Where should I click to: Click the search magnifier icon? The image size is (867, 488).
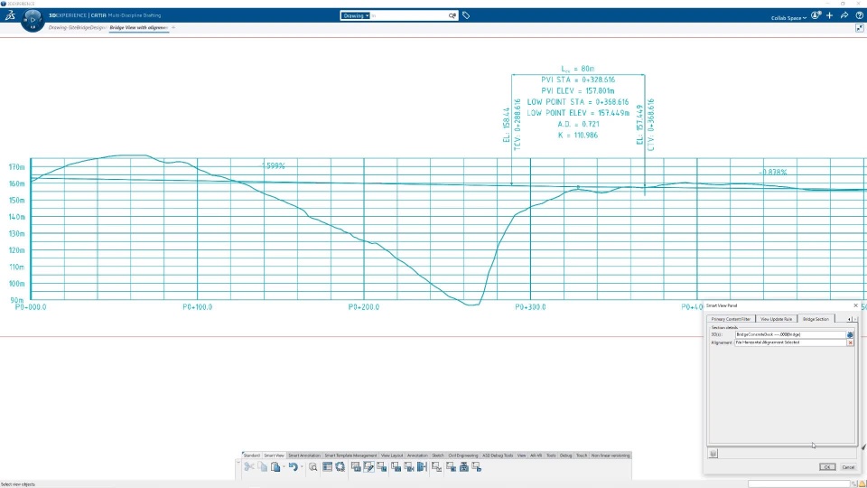(x=452, y=15)
